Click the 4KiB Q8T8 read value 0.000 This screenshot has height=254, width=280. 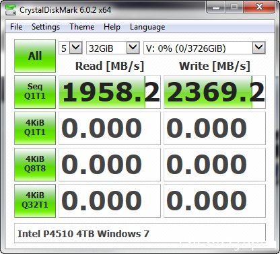(110, 165)
